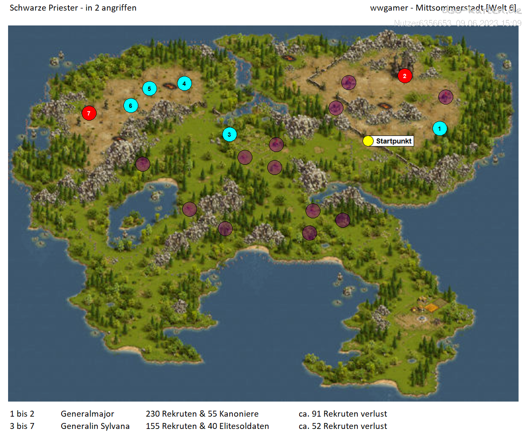Select the 'Generalin Sylvana' text

tap(95, 426)
